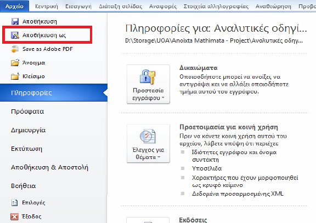Open the Στοιχεία αλληλογραφίας tab

[x=216, y=7]
